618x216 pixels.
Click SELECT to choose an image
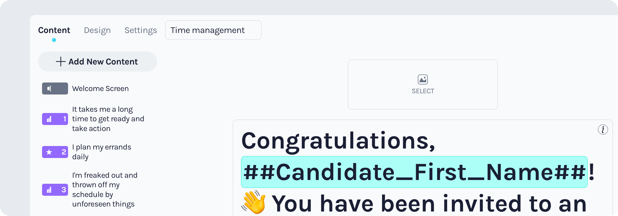[423, 91]
